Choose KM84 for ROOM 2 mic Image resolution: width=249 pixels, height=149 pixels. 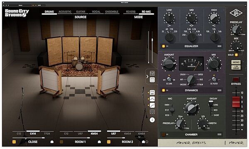coord(142,134)
